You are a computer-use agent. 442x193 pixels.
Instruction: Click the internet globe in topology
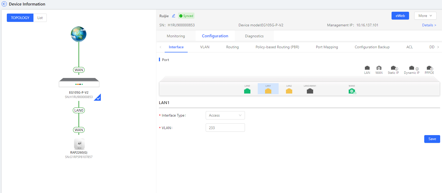coord(79,34)
